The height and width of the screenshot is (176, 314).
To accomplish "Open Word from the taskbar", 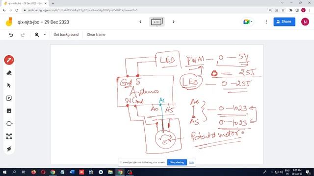I will pos(72,172).
